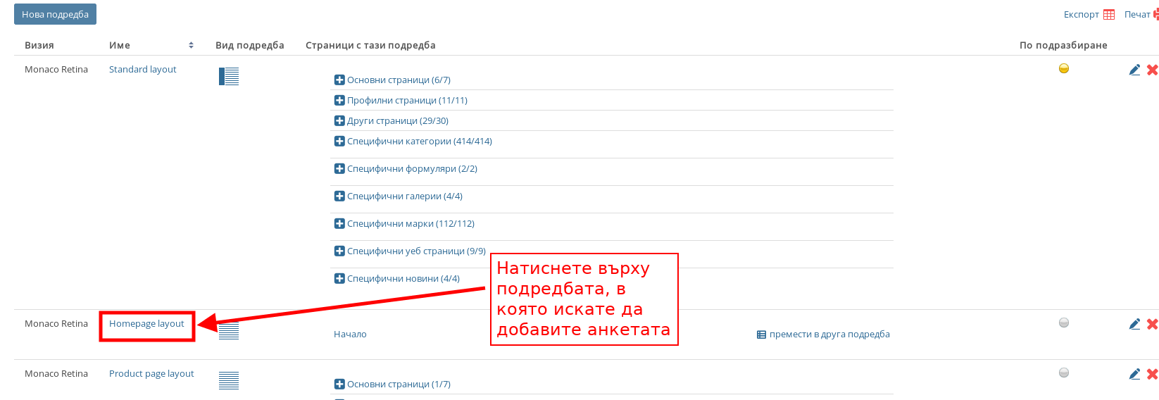1159x400 pixels.
Task: Expand Специфични категории (414/414) list
Action: pos(339,142)
